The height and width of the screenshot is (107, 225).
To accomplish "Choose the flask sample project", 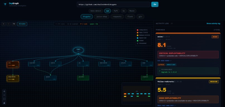I will coord(130,17).
